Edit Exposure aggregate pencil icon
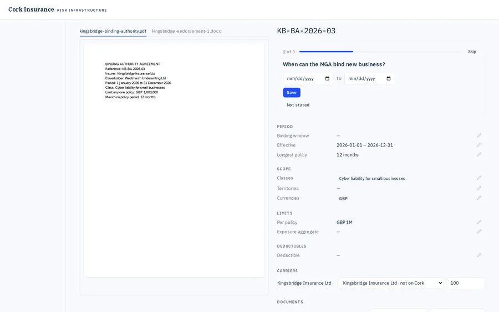The height and width of the screenshot is (312, 499). pos(479,232)
